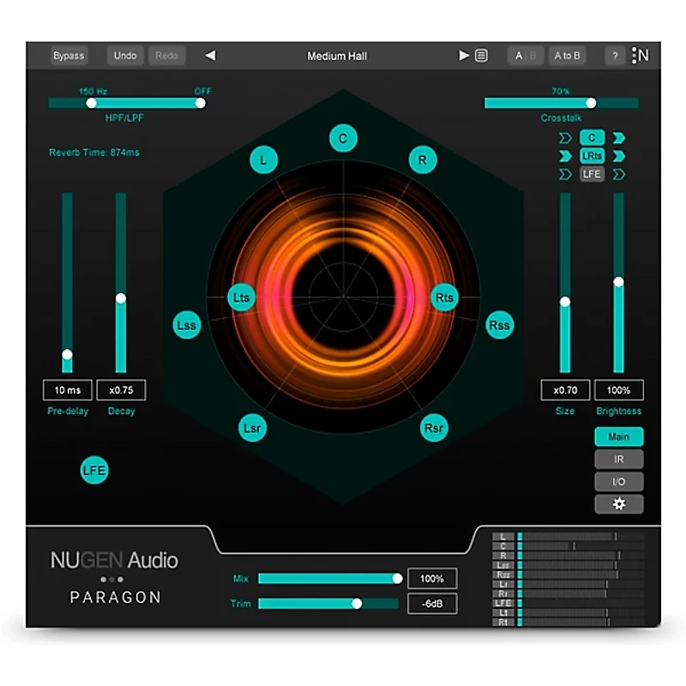
Task: Copy settings using the A to B button
Action: pos(569,55)
